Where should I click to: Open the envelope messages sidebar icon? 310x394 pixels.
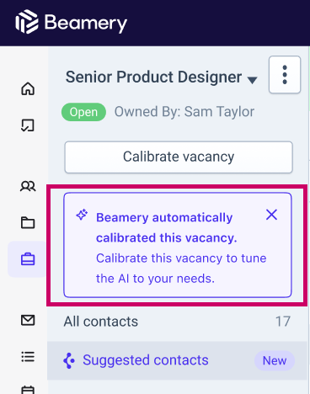tap(28, 320)
